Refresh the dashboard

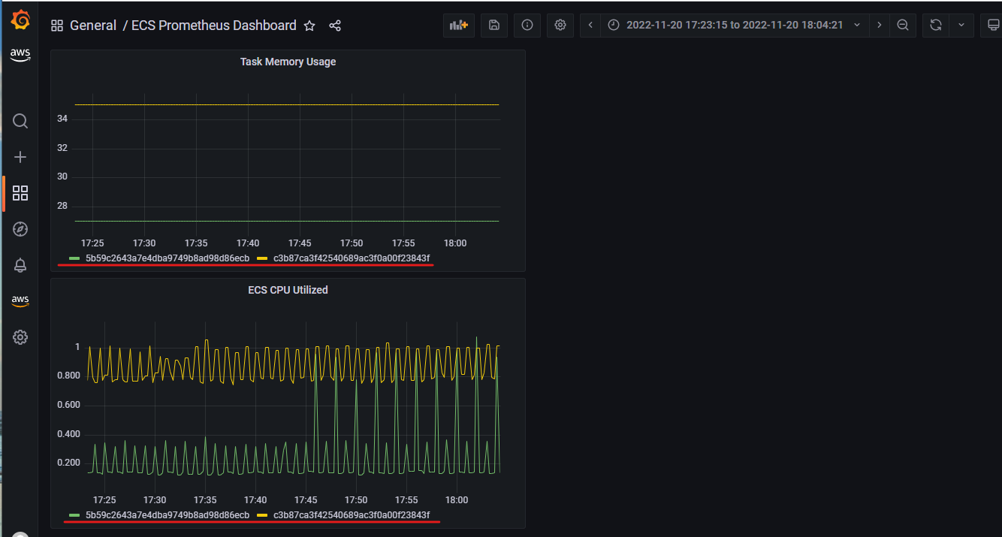pyautogui.click(x=935, y=26)
